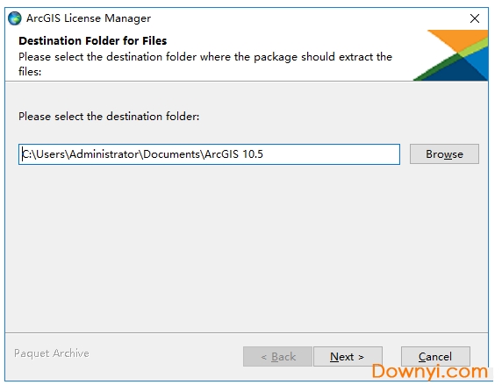Screen dimensions: 502x392
Task: Click the word Documents in the path
Action: [172, 154]
